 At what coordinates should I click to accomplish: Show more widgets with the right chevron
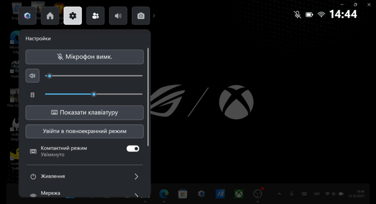pyautogui.click(x=154, y=16)
